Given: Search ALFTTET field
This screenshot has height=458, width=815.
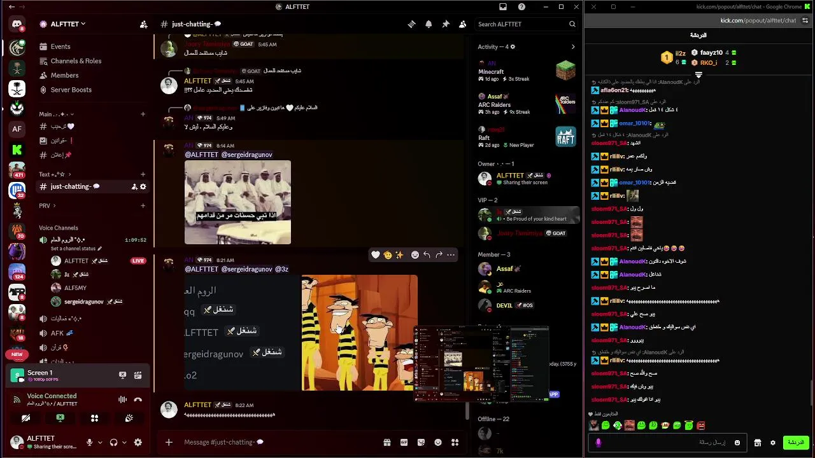Looking at the screenshot, I should point(527,24).
